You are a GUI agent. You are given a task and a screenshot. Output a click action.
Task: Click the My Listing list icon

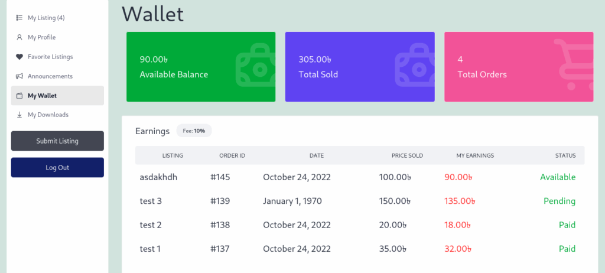click(19, 18)
